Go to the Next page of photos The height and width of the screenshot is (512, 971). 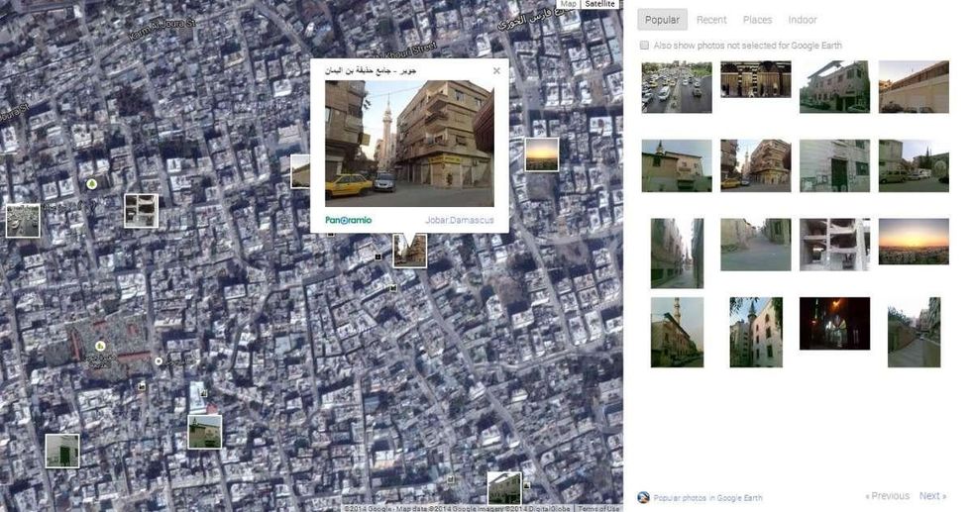[x=931, y=496]
